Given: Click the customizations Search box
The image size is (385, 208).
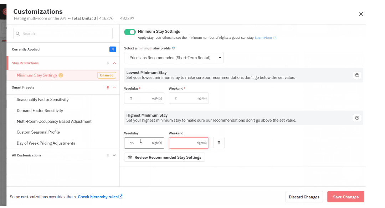Looking at the screenshot, I should coord(63,33).
